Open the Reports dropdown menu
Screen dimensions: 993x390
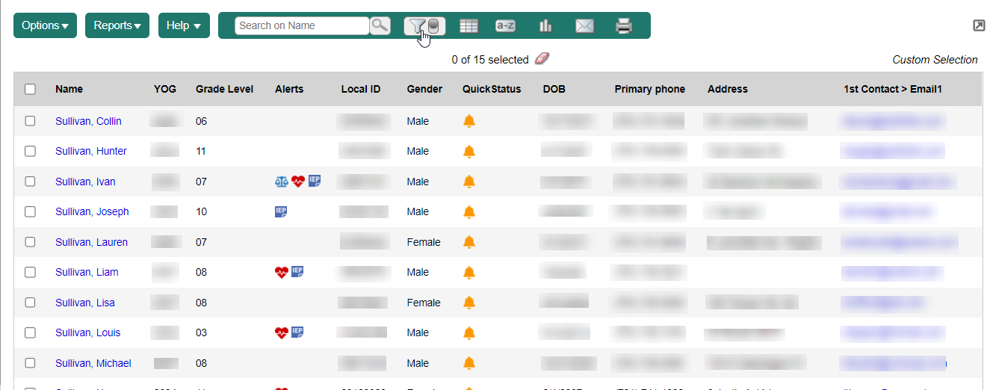[x=117, y=25]
